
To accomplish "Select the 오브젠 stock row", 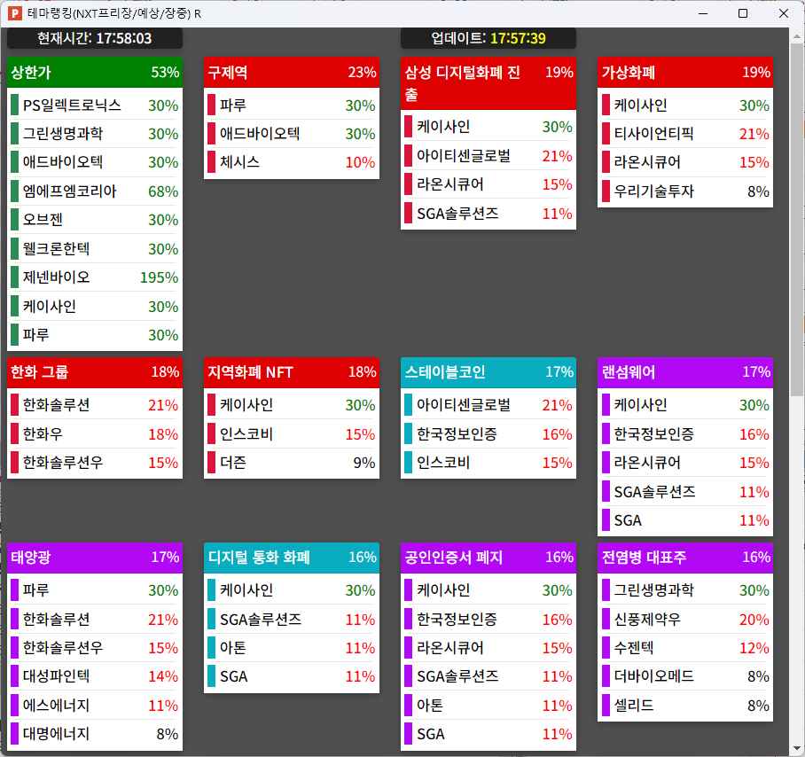I will click(x=95, y=220).
